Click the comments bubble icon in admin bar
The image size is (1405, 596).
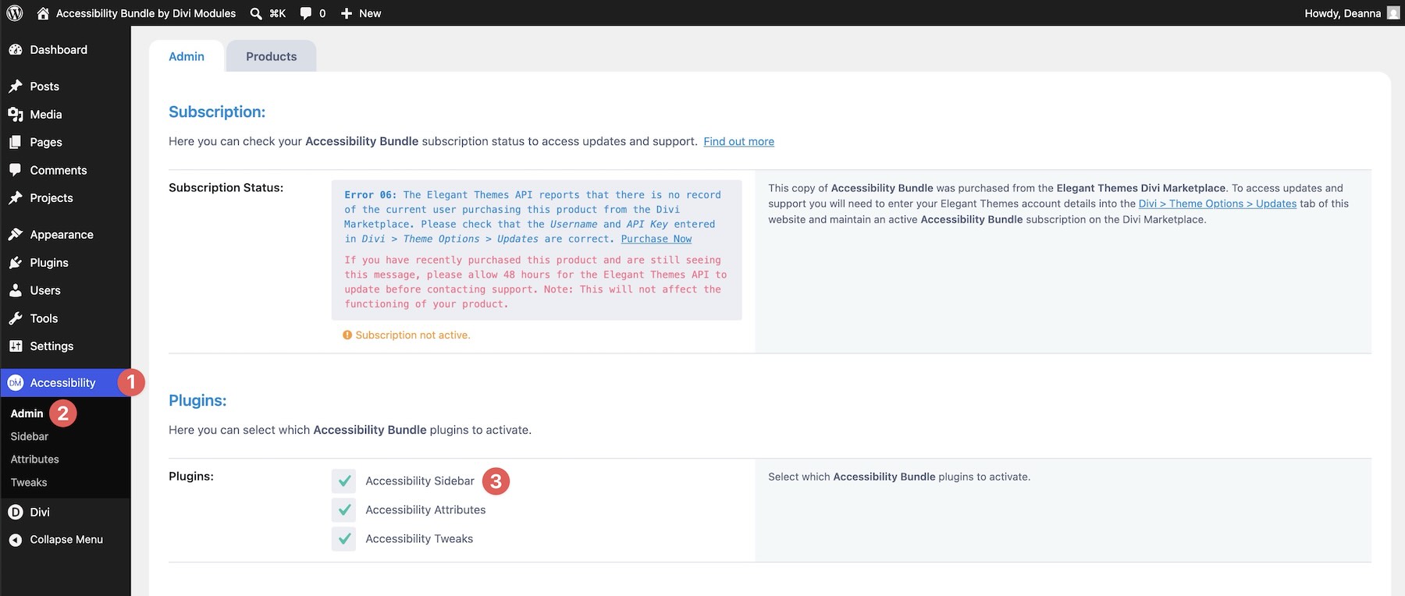coord(306,13)
